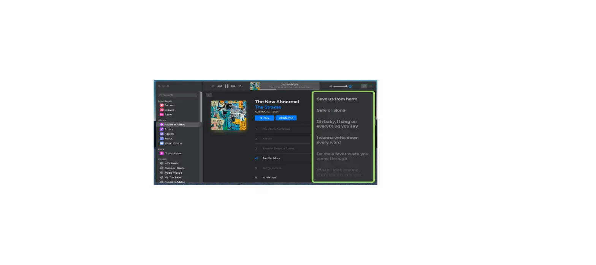Skip back to the previous track

coord(219,86)
